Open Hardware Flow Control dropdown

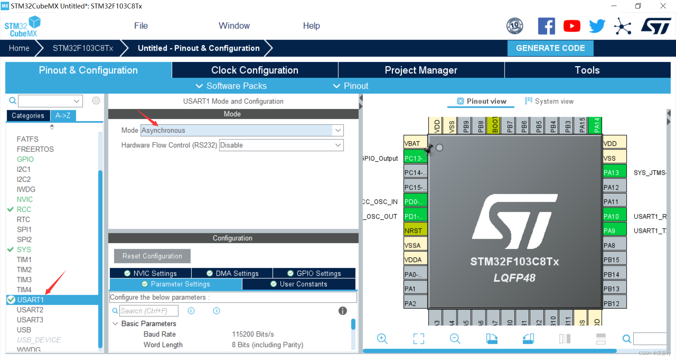(281, 145)
